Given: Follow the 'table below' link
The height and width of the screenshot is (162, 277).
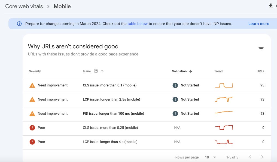Looking at the screenshot, I should click(x=138, y=24).
